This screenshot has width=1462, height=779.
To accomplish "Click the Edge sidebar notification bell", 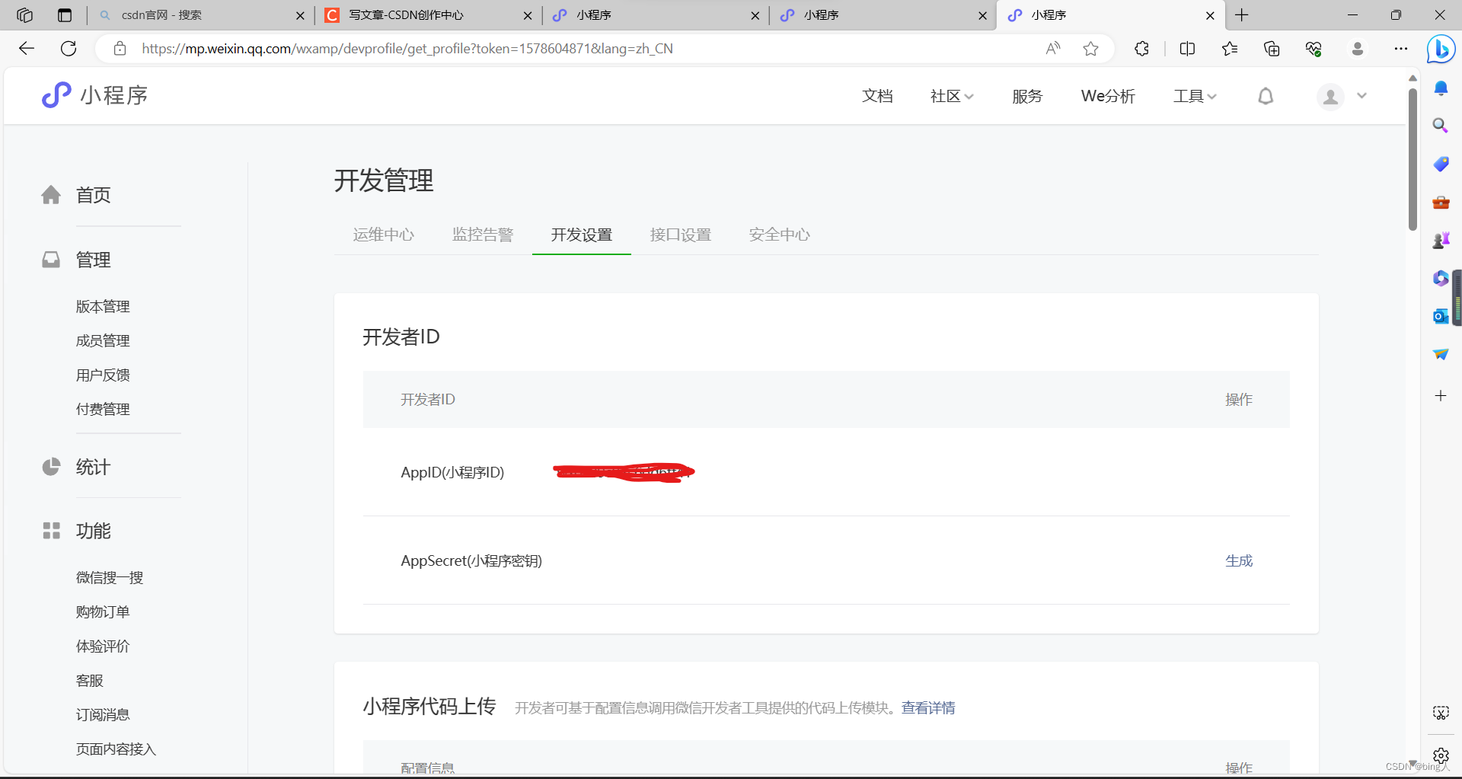I will click(x=1441, y=88).
